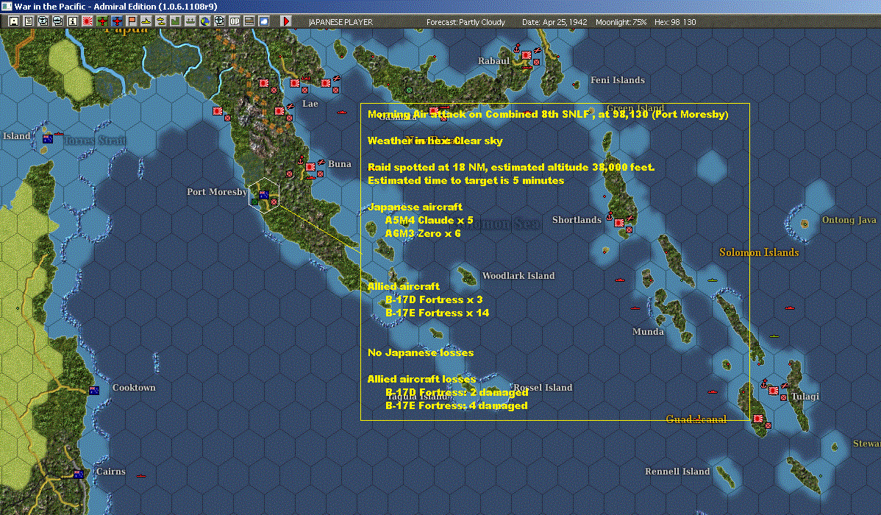Image resolution: width=881 pixels, height=515 pixels.
Task: Click the Rossel Island map label
Action: pyautogui.click(x=543, y=388)
